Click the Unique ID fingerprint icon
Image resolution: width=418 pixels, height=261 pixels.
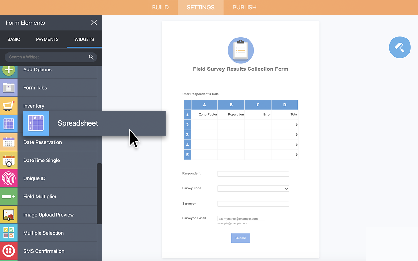tap(9, 178)
